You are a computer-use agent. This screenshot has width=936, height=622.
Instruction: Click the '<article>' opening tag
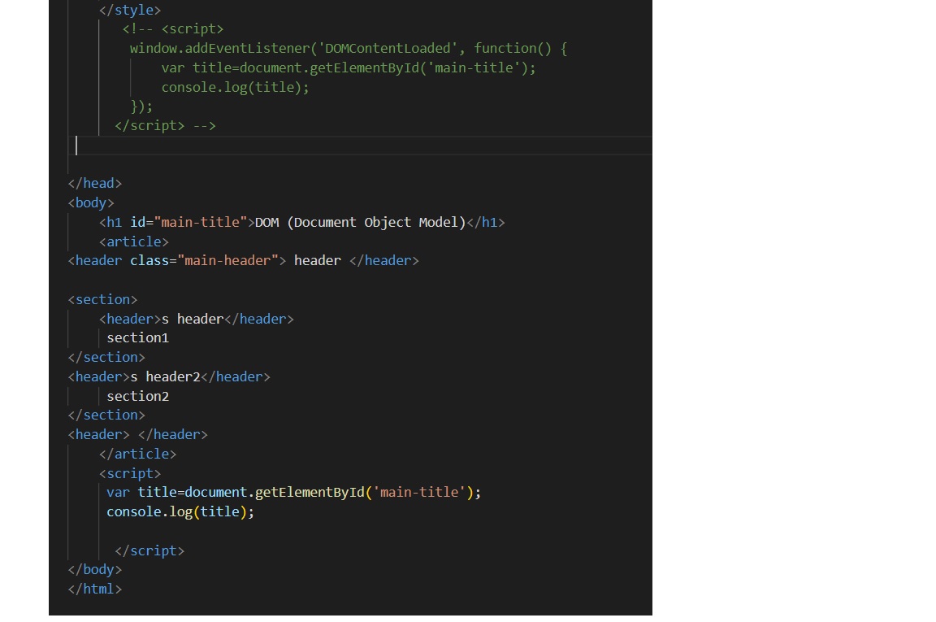tap(134, 242)
